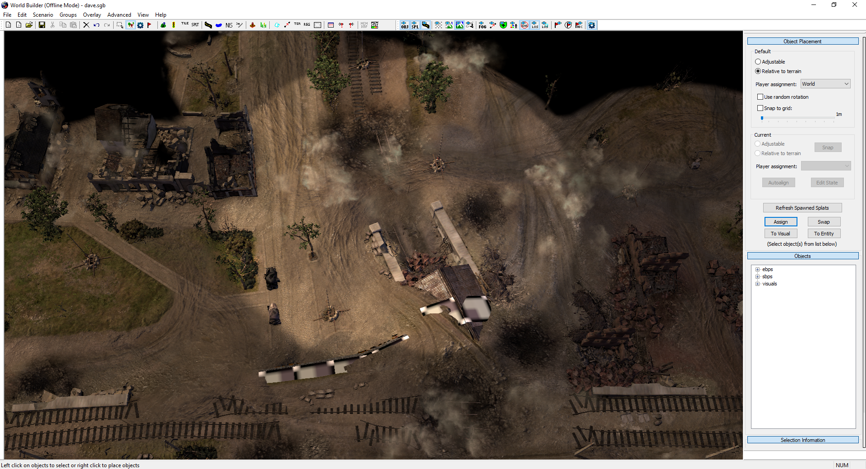Undo the last action
The width and height of the screenshot is (866, 469).
(x=97, y=25)
